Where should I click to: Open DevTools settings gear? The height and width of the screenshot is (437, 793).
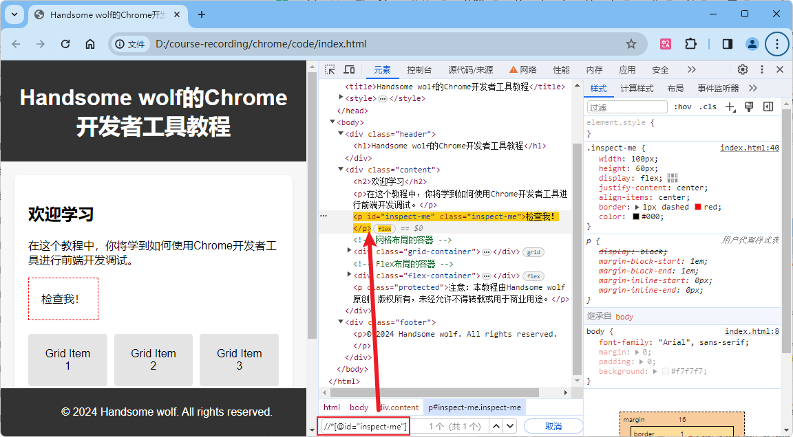[x=743, y=69]
